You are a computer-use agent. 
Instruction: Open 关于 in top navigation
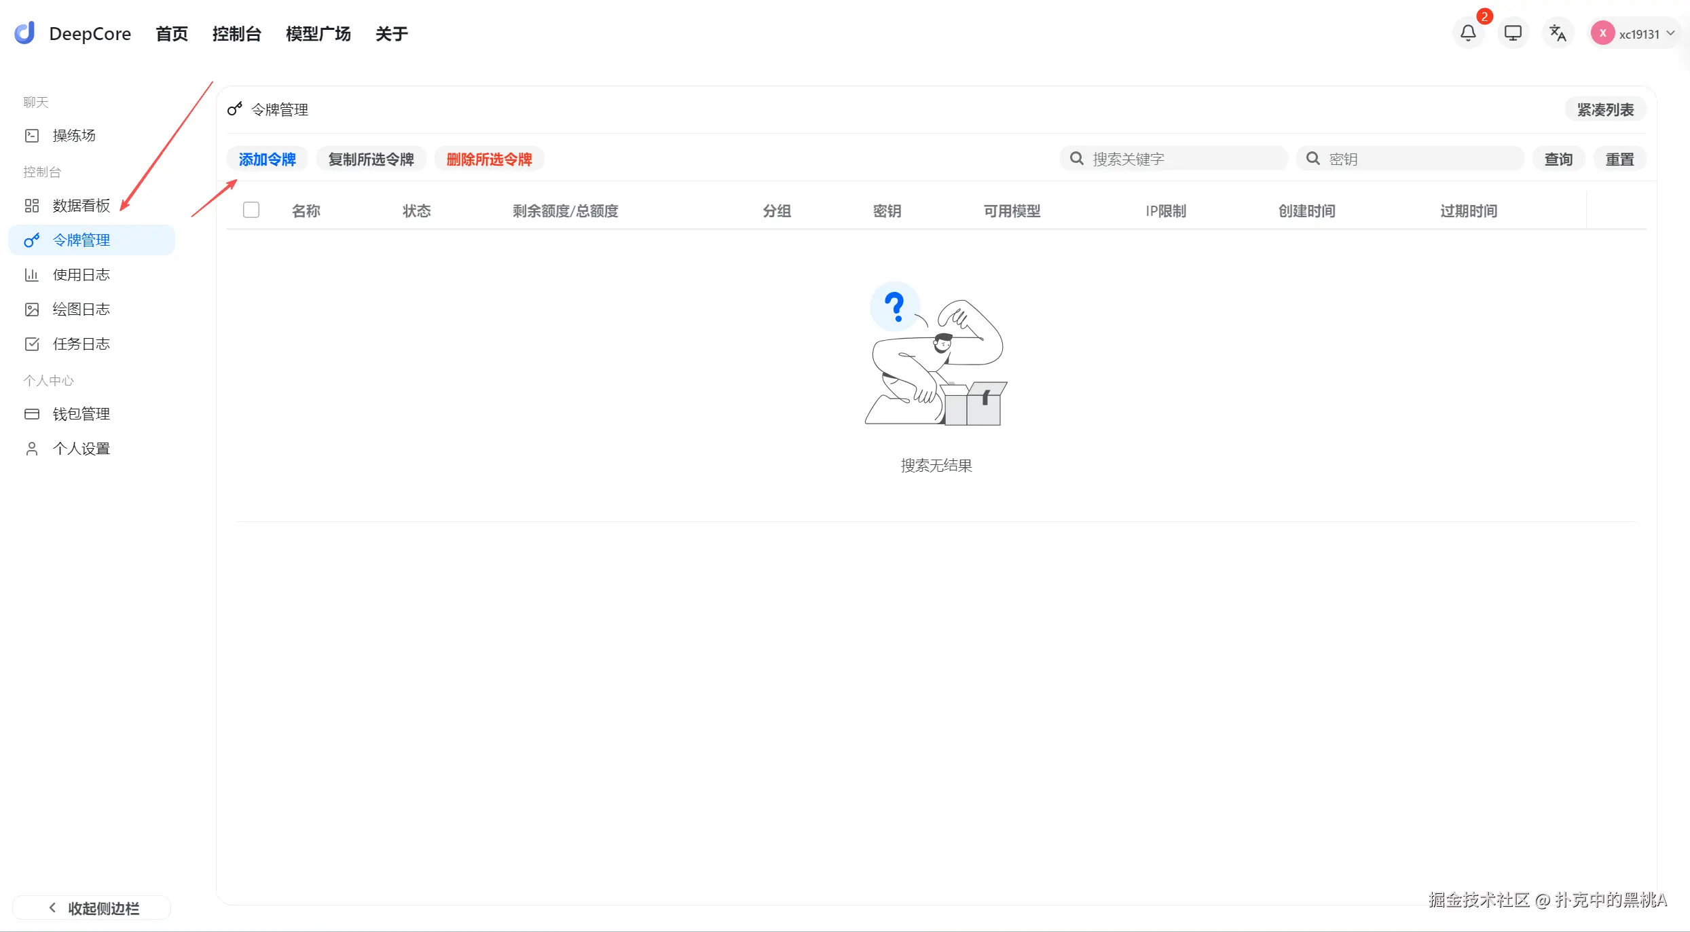(391, 34)
